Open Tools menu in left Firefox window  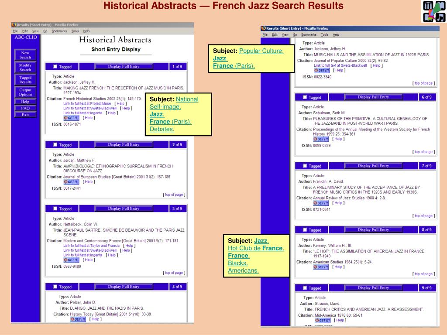tap(75, 31)
